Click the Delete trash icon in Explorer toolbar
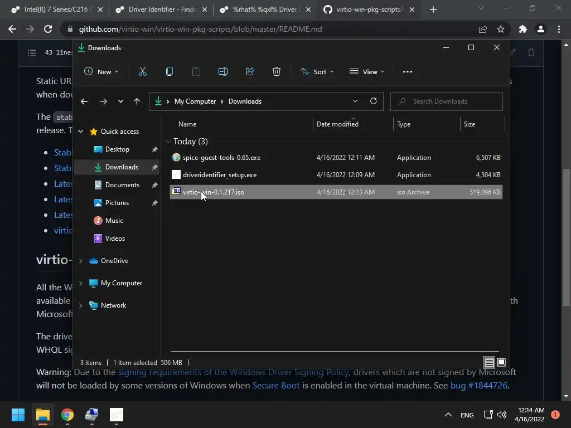The height and width of the screenshot is (428, 571). pyautogui.click(x=277, y=72)
